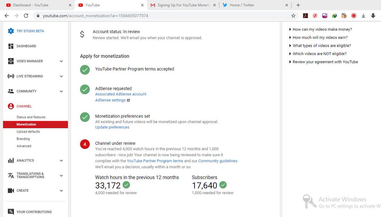This screenshot has width=381, height=217.
Task: Click the Your Contributions icon
Action: point(11,212)
